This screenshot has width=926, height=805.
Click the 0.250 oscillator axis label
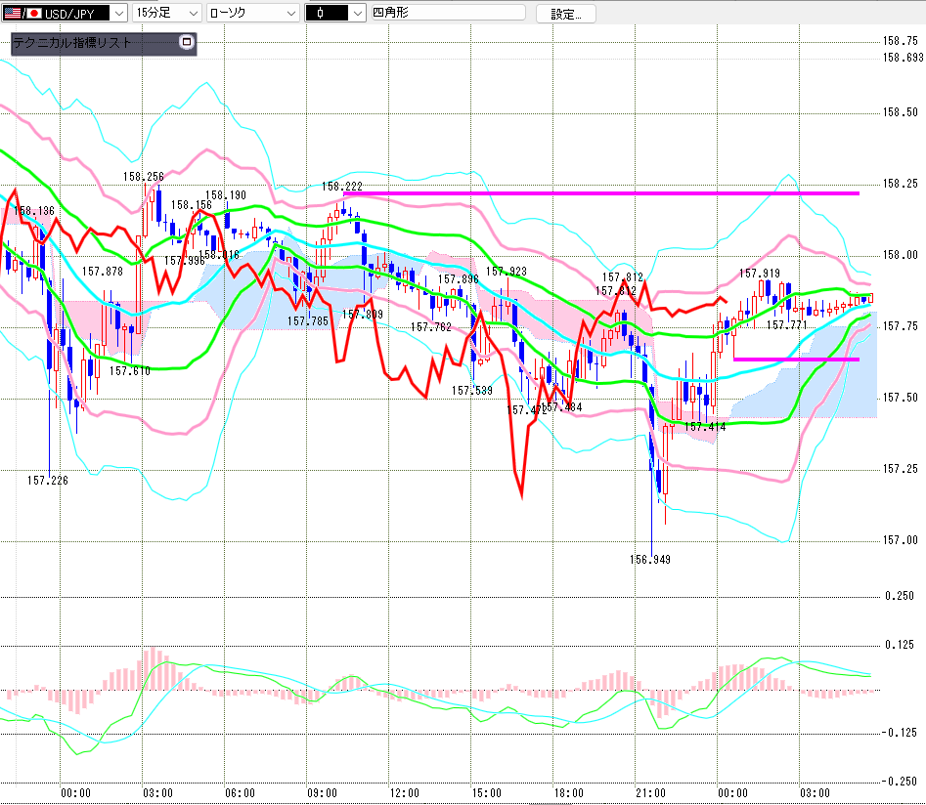click(900, 596)
